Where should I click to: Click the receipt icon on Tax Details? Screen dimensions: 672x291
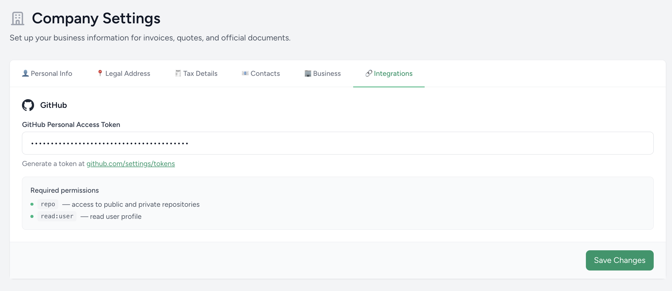click(178, 73)
